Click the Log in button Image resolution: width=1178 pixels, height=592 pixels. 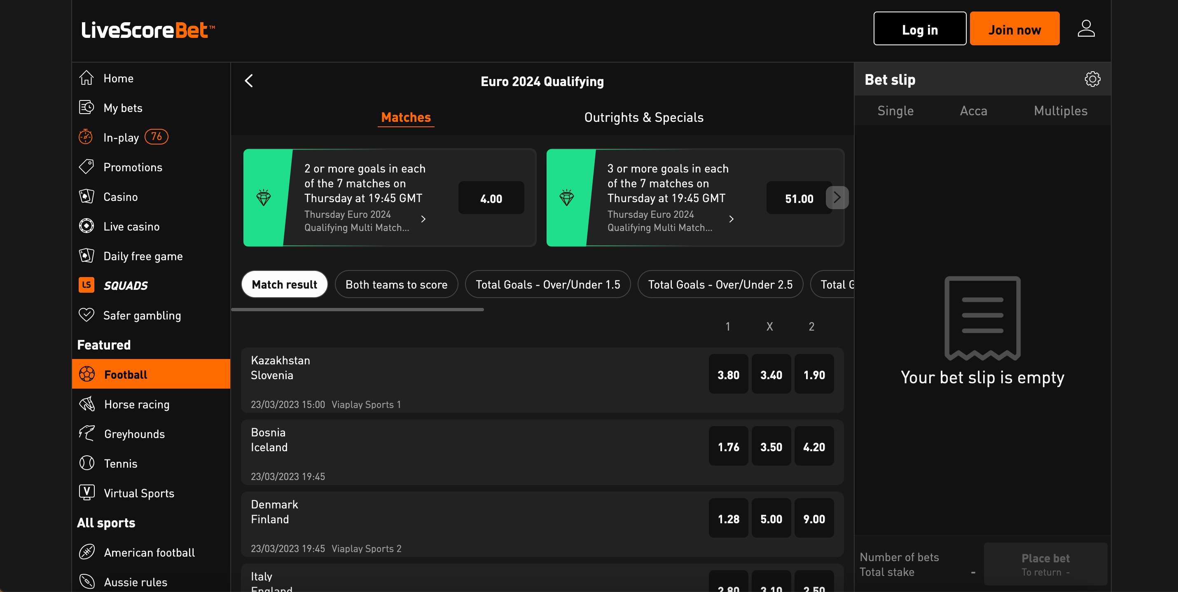[920, 29]
